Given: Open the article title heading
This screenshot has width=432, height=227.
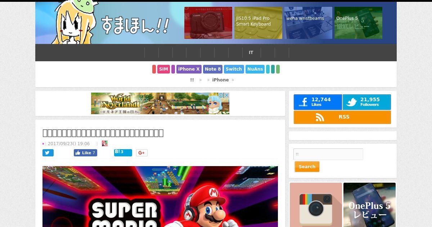Looking at the screenshot, I should tap(103, 133).
